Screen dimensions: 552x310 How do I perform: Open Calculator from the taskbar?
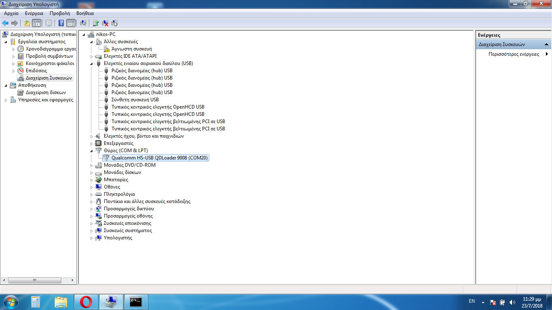pyautogui.click(x=36, y=302)
